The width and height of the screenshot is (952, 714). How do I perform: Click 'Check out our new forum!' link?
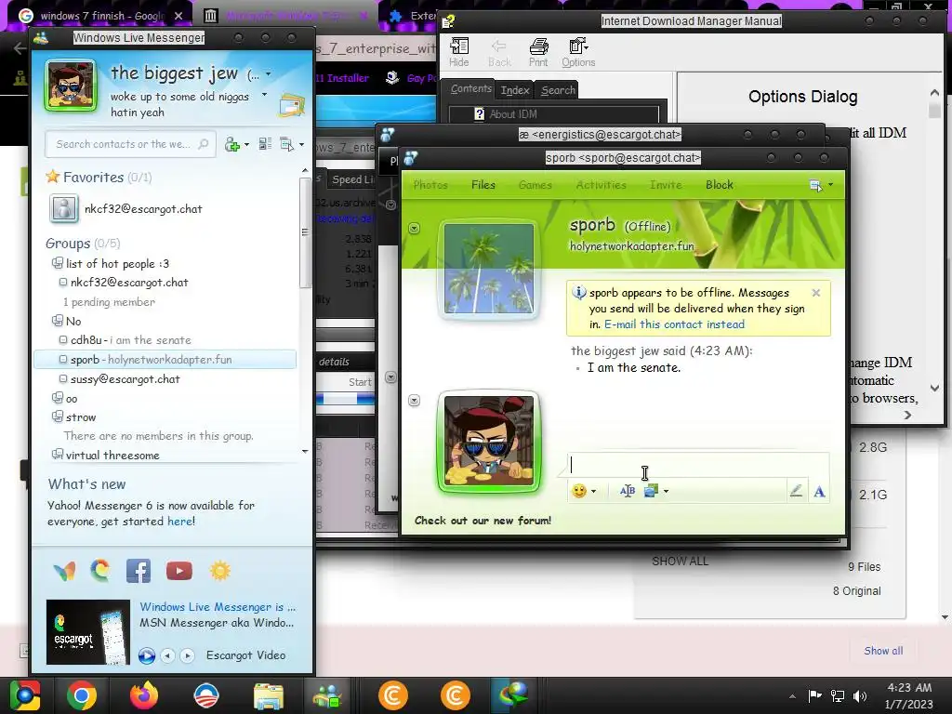[483, 521]
